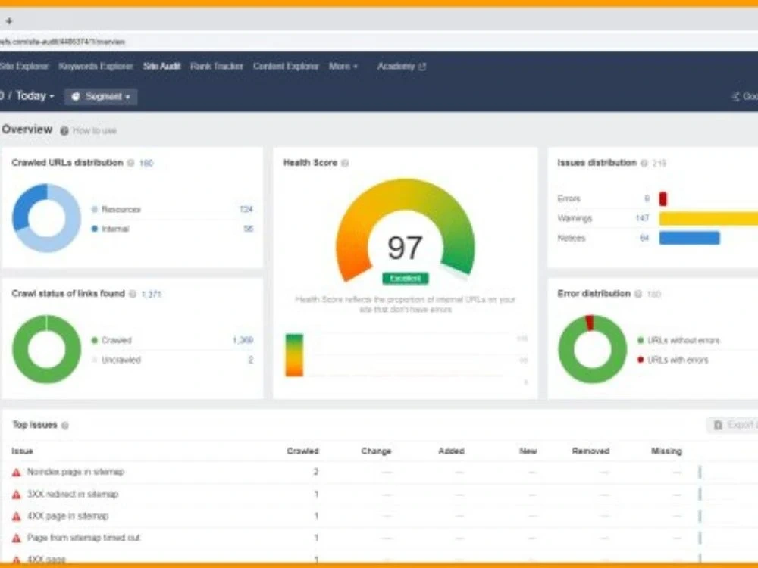Sort by the Missing column header
Screen dimensions: 758x568
tap(666, 451)
